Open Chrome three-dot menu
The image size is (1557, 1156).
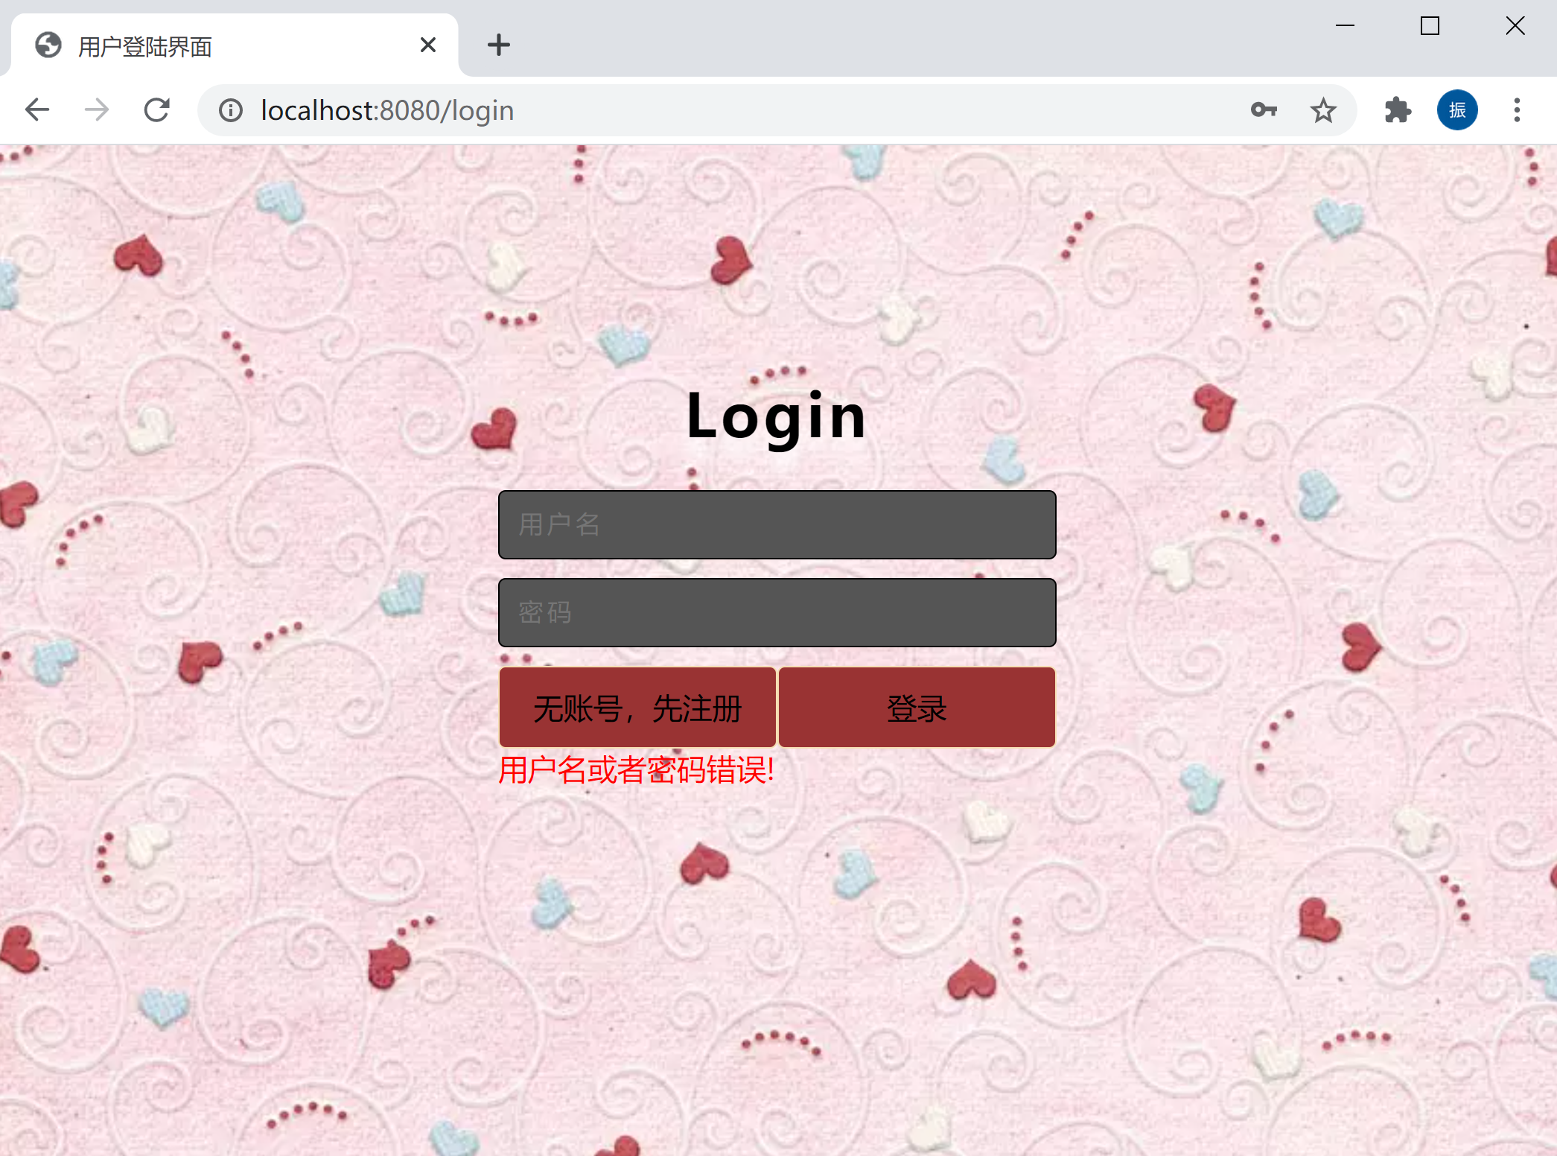[x=1516, y=110]
